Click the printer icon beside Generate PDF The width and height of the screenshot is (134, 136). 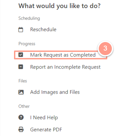[x=21, y=129]
